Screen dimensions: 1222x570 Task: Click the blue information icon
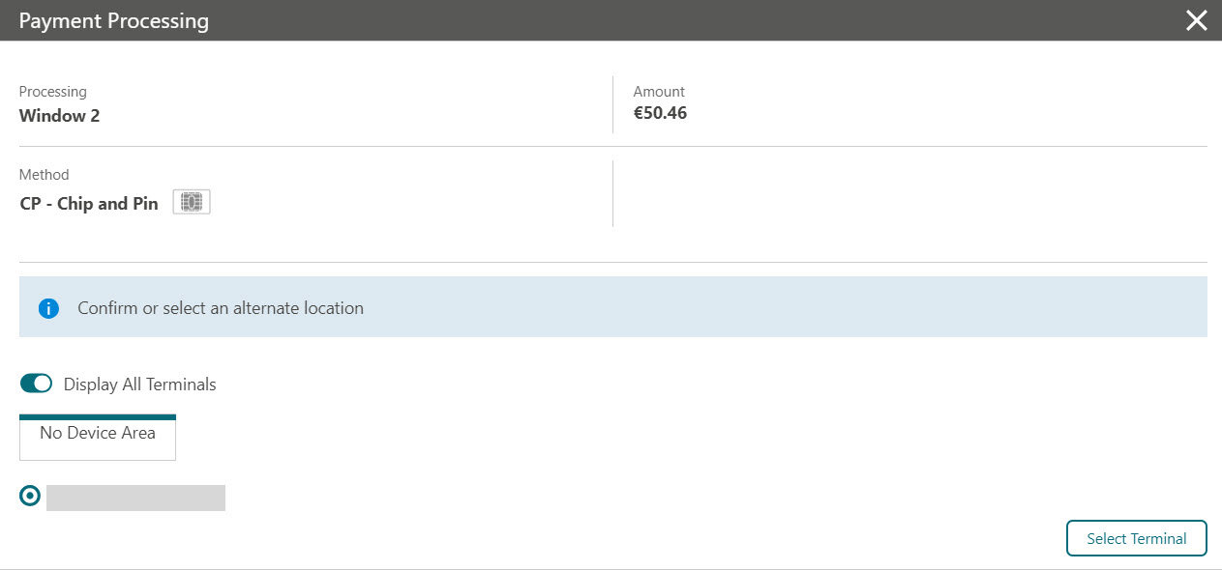point(49,309)
